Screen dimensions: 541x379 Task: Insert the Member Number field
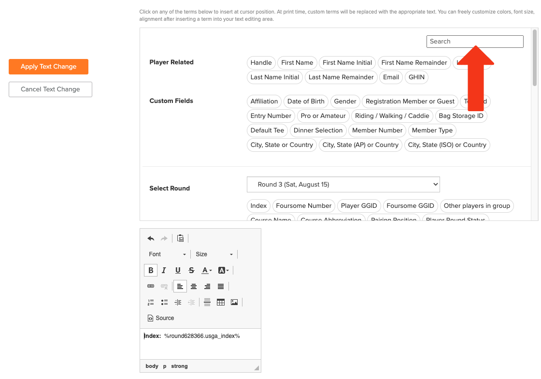tap(377, 131)
